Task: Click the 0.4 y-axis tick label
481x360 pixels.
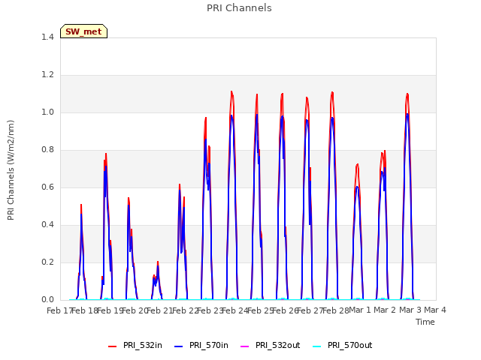Action: [x=47, y=224]
